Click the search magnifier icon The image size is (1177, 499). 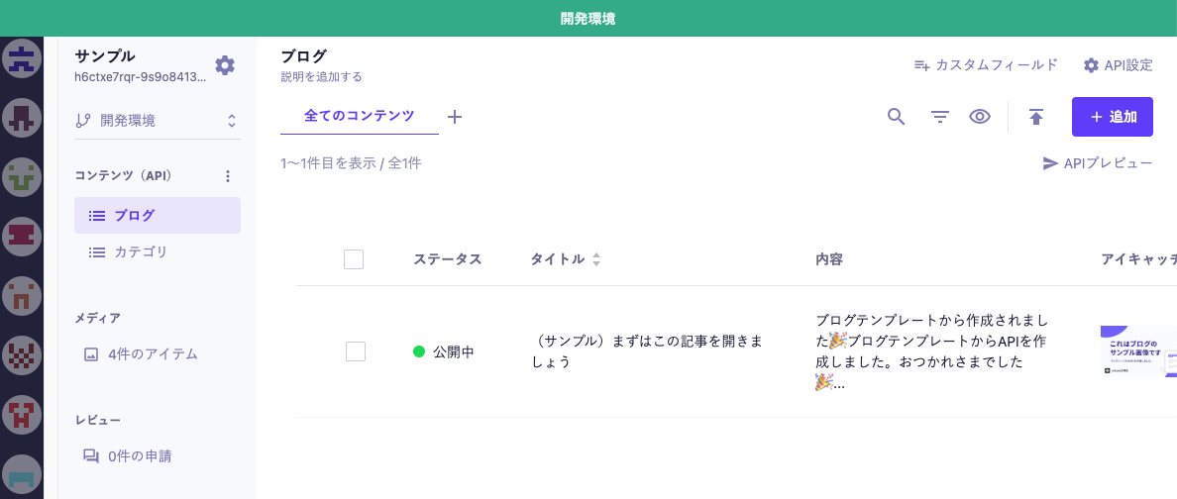click(x=896, y=117)
